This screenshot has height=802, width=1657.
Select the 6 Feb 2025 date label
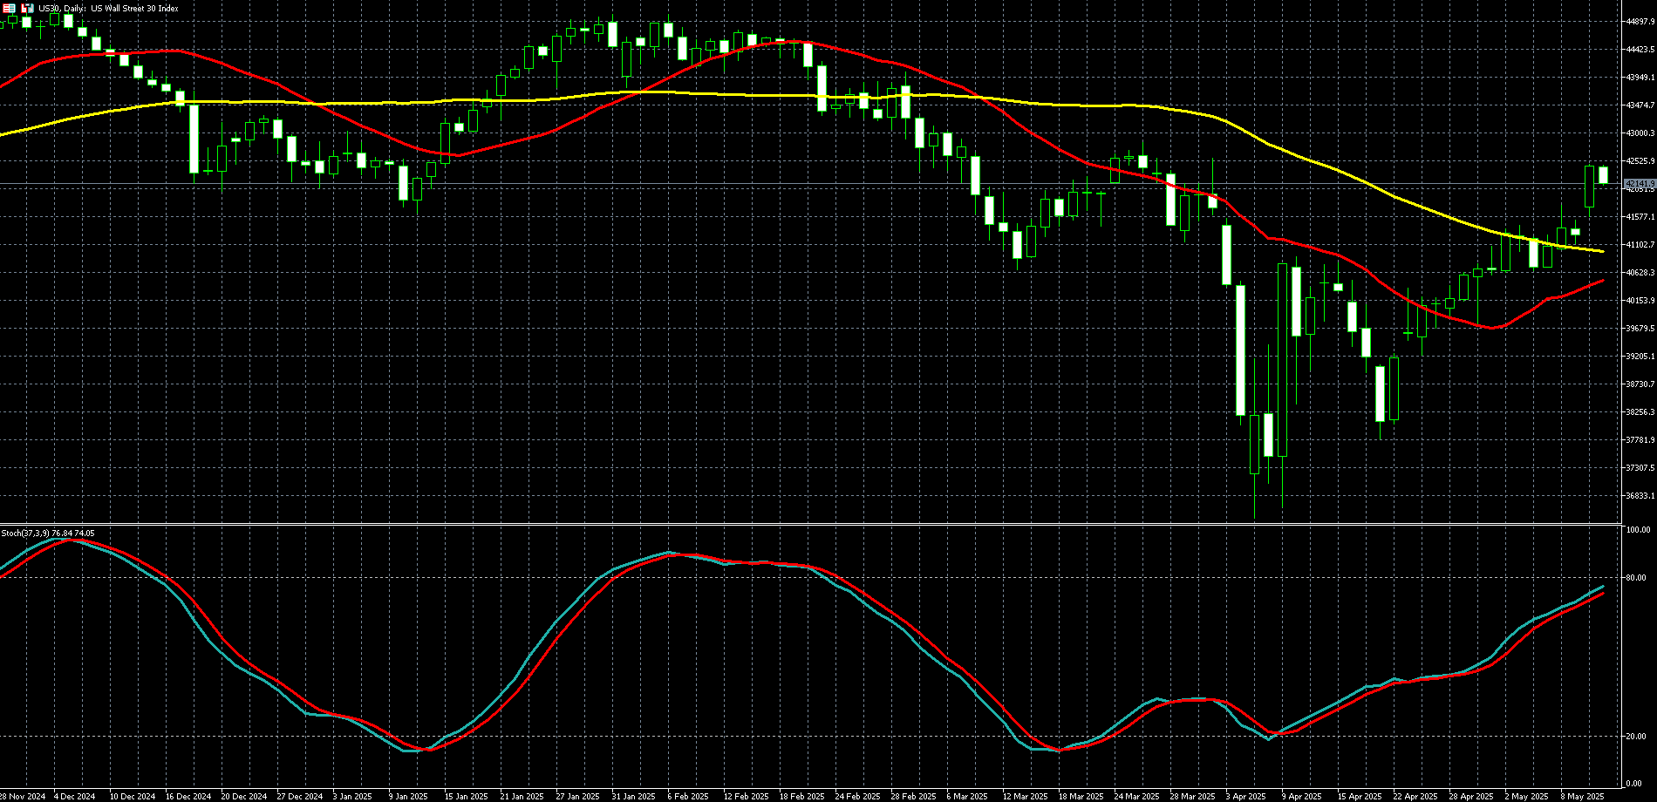688,796
